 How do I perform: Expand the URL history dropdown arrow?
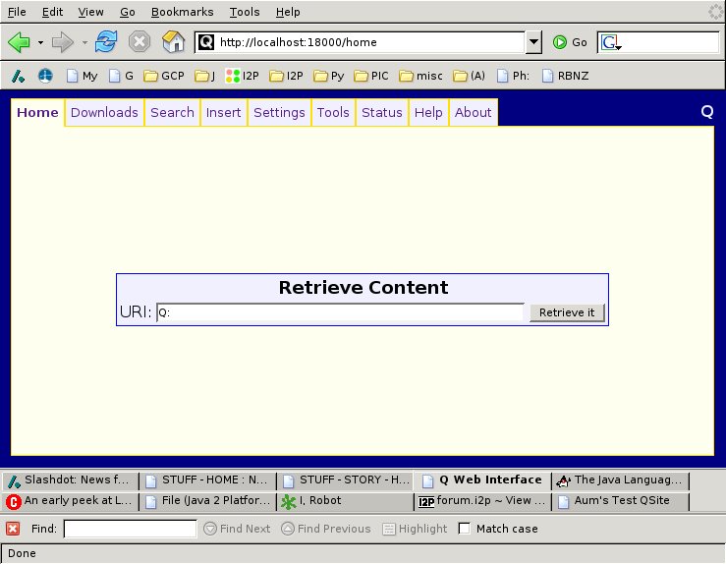click(533, 42)
